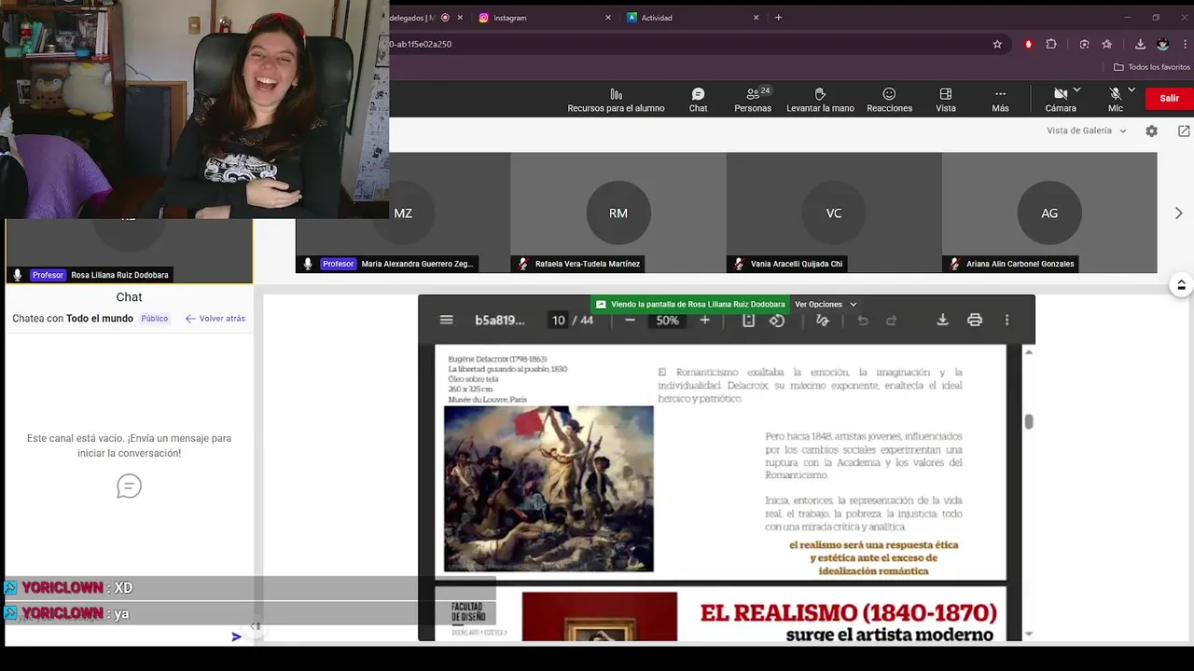Select Maria Alexandra Guerrero participant tile

[402, 212]
